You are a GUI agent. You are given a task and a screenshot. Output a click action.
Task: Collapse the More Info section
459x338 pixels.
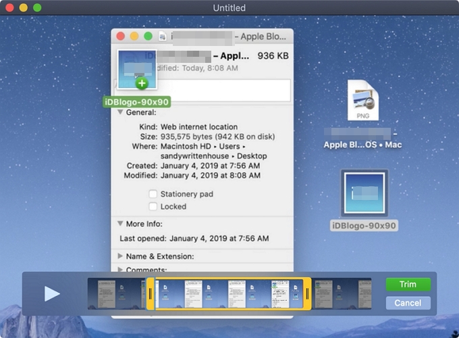121,224
